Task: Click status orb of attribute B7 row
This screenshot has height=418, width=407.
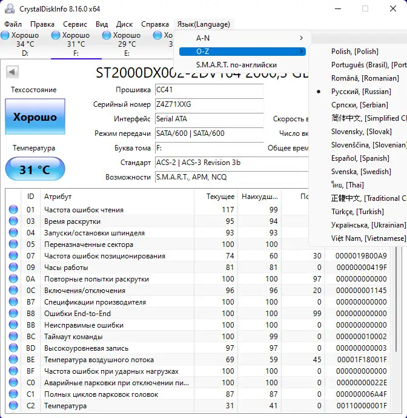Action: pyautogui.click(x=13, y=302)
